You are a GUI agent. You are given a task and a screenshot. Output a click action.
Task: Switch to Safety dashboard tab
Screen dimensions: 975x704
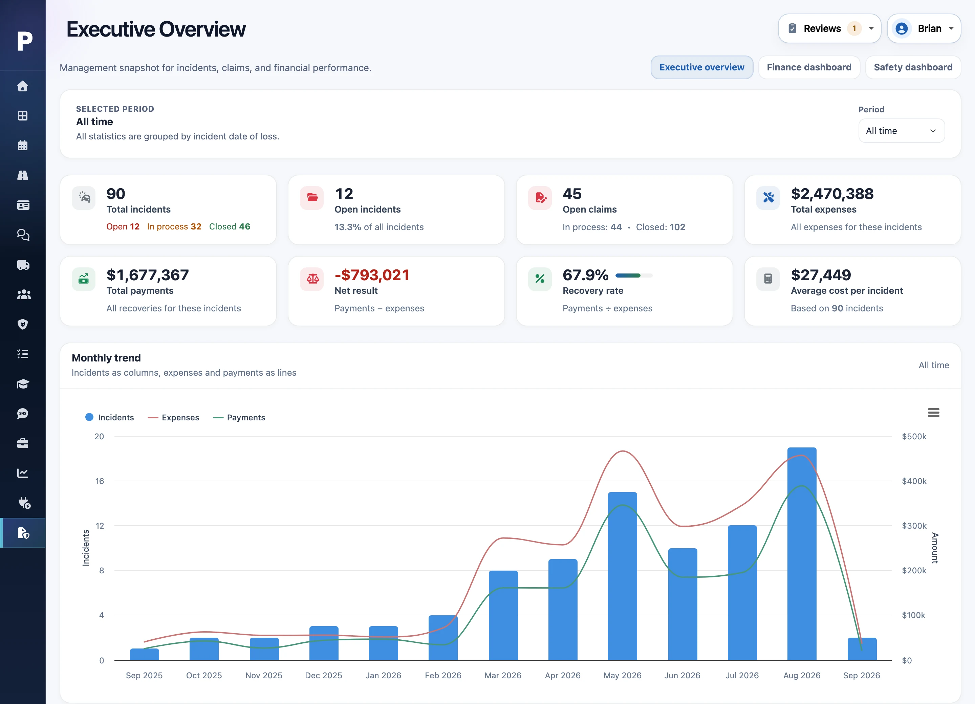pos(913,67)
